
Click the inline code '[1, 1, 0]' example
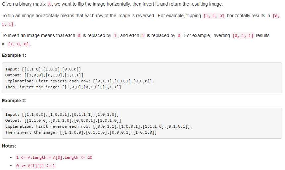(x=214, y=16)
